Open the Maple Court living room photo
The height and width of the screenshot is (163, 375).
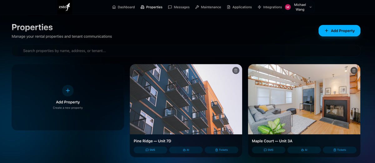click(x=304, y=99)
